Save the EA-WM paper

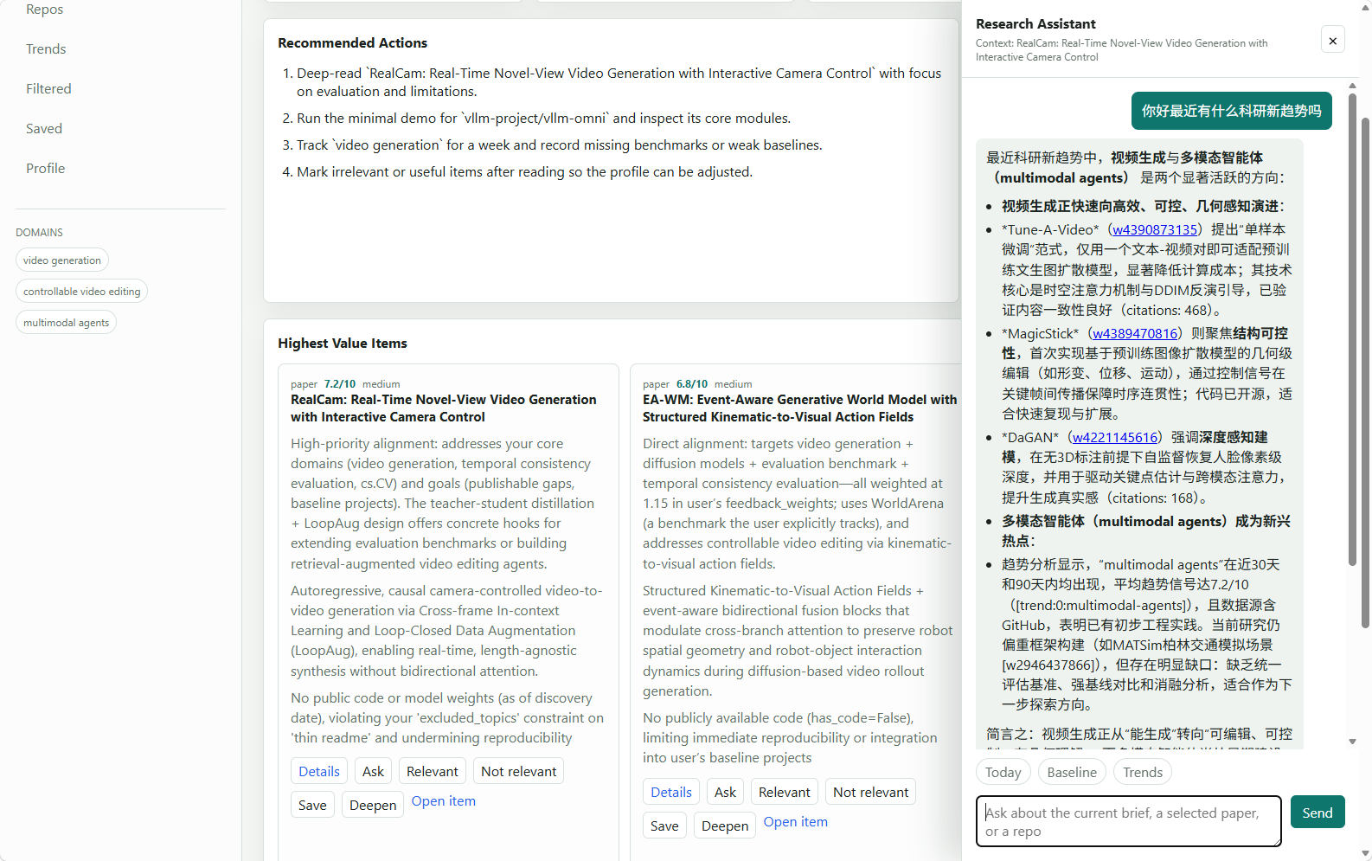[x=664, y=826]
